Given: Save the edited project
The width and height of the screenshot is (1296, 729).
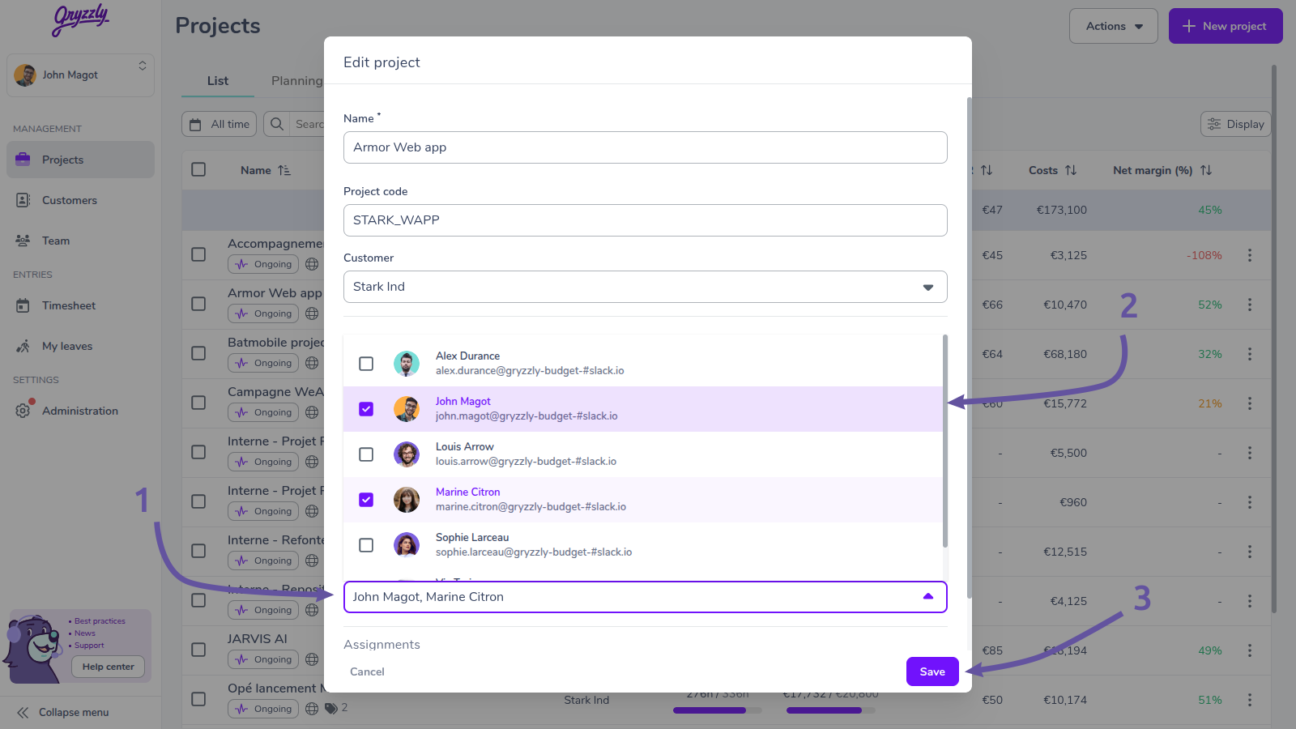Looking at the screenshot, I should pyautogui.click(x=932, y=671).
